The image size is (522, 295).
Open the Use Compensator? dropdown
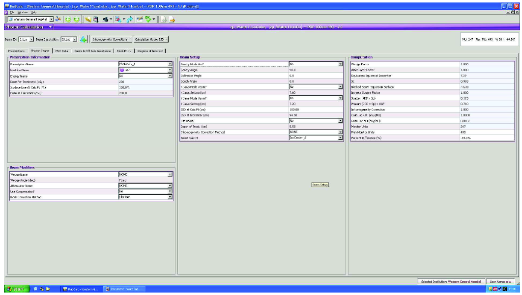click(x=170, y=191)
